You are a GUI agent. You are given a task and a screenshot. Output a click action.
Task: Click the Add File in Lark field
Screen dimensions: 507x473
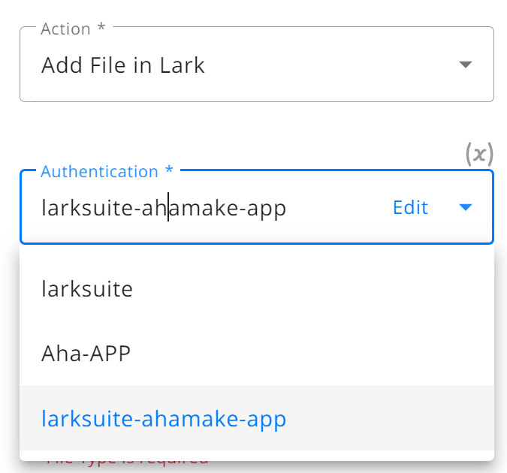click(x=257, y=65)
